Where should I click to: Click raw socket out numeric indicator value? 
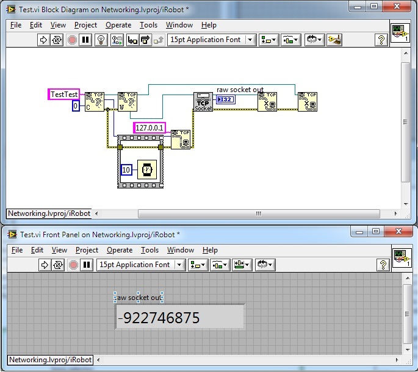[x=179, y=317]
